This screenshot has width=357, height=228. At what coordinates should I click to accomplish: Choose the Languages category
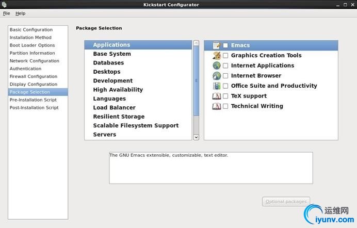click(138, 99)
